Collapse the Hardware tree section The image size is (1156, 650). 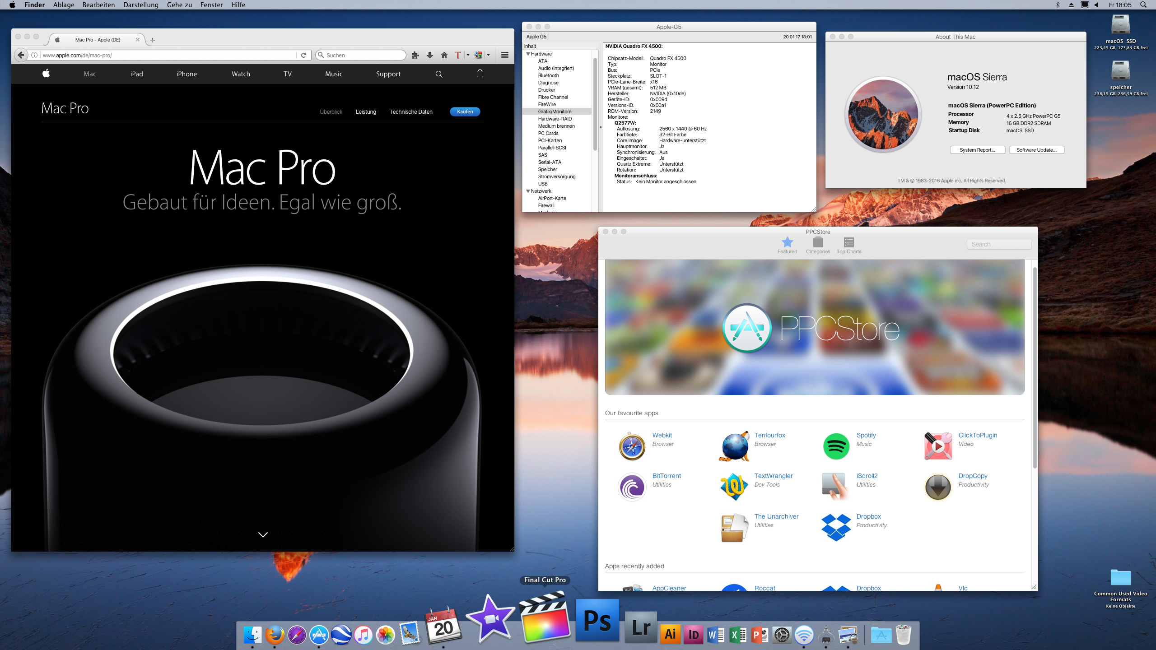pyautogui.click(x=528, y=54)
